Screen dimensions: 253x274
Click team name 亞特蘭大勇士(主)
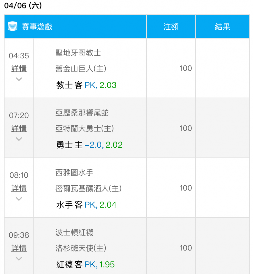[x=85, y=129]
